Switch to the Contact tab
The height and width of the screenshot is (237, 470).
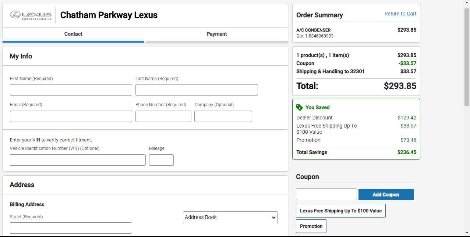(x=73, y=34)
